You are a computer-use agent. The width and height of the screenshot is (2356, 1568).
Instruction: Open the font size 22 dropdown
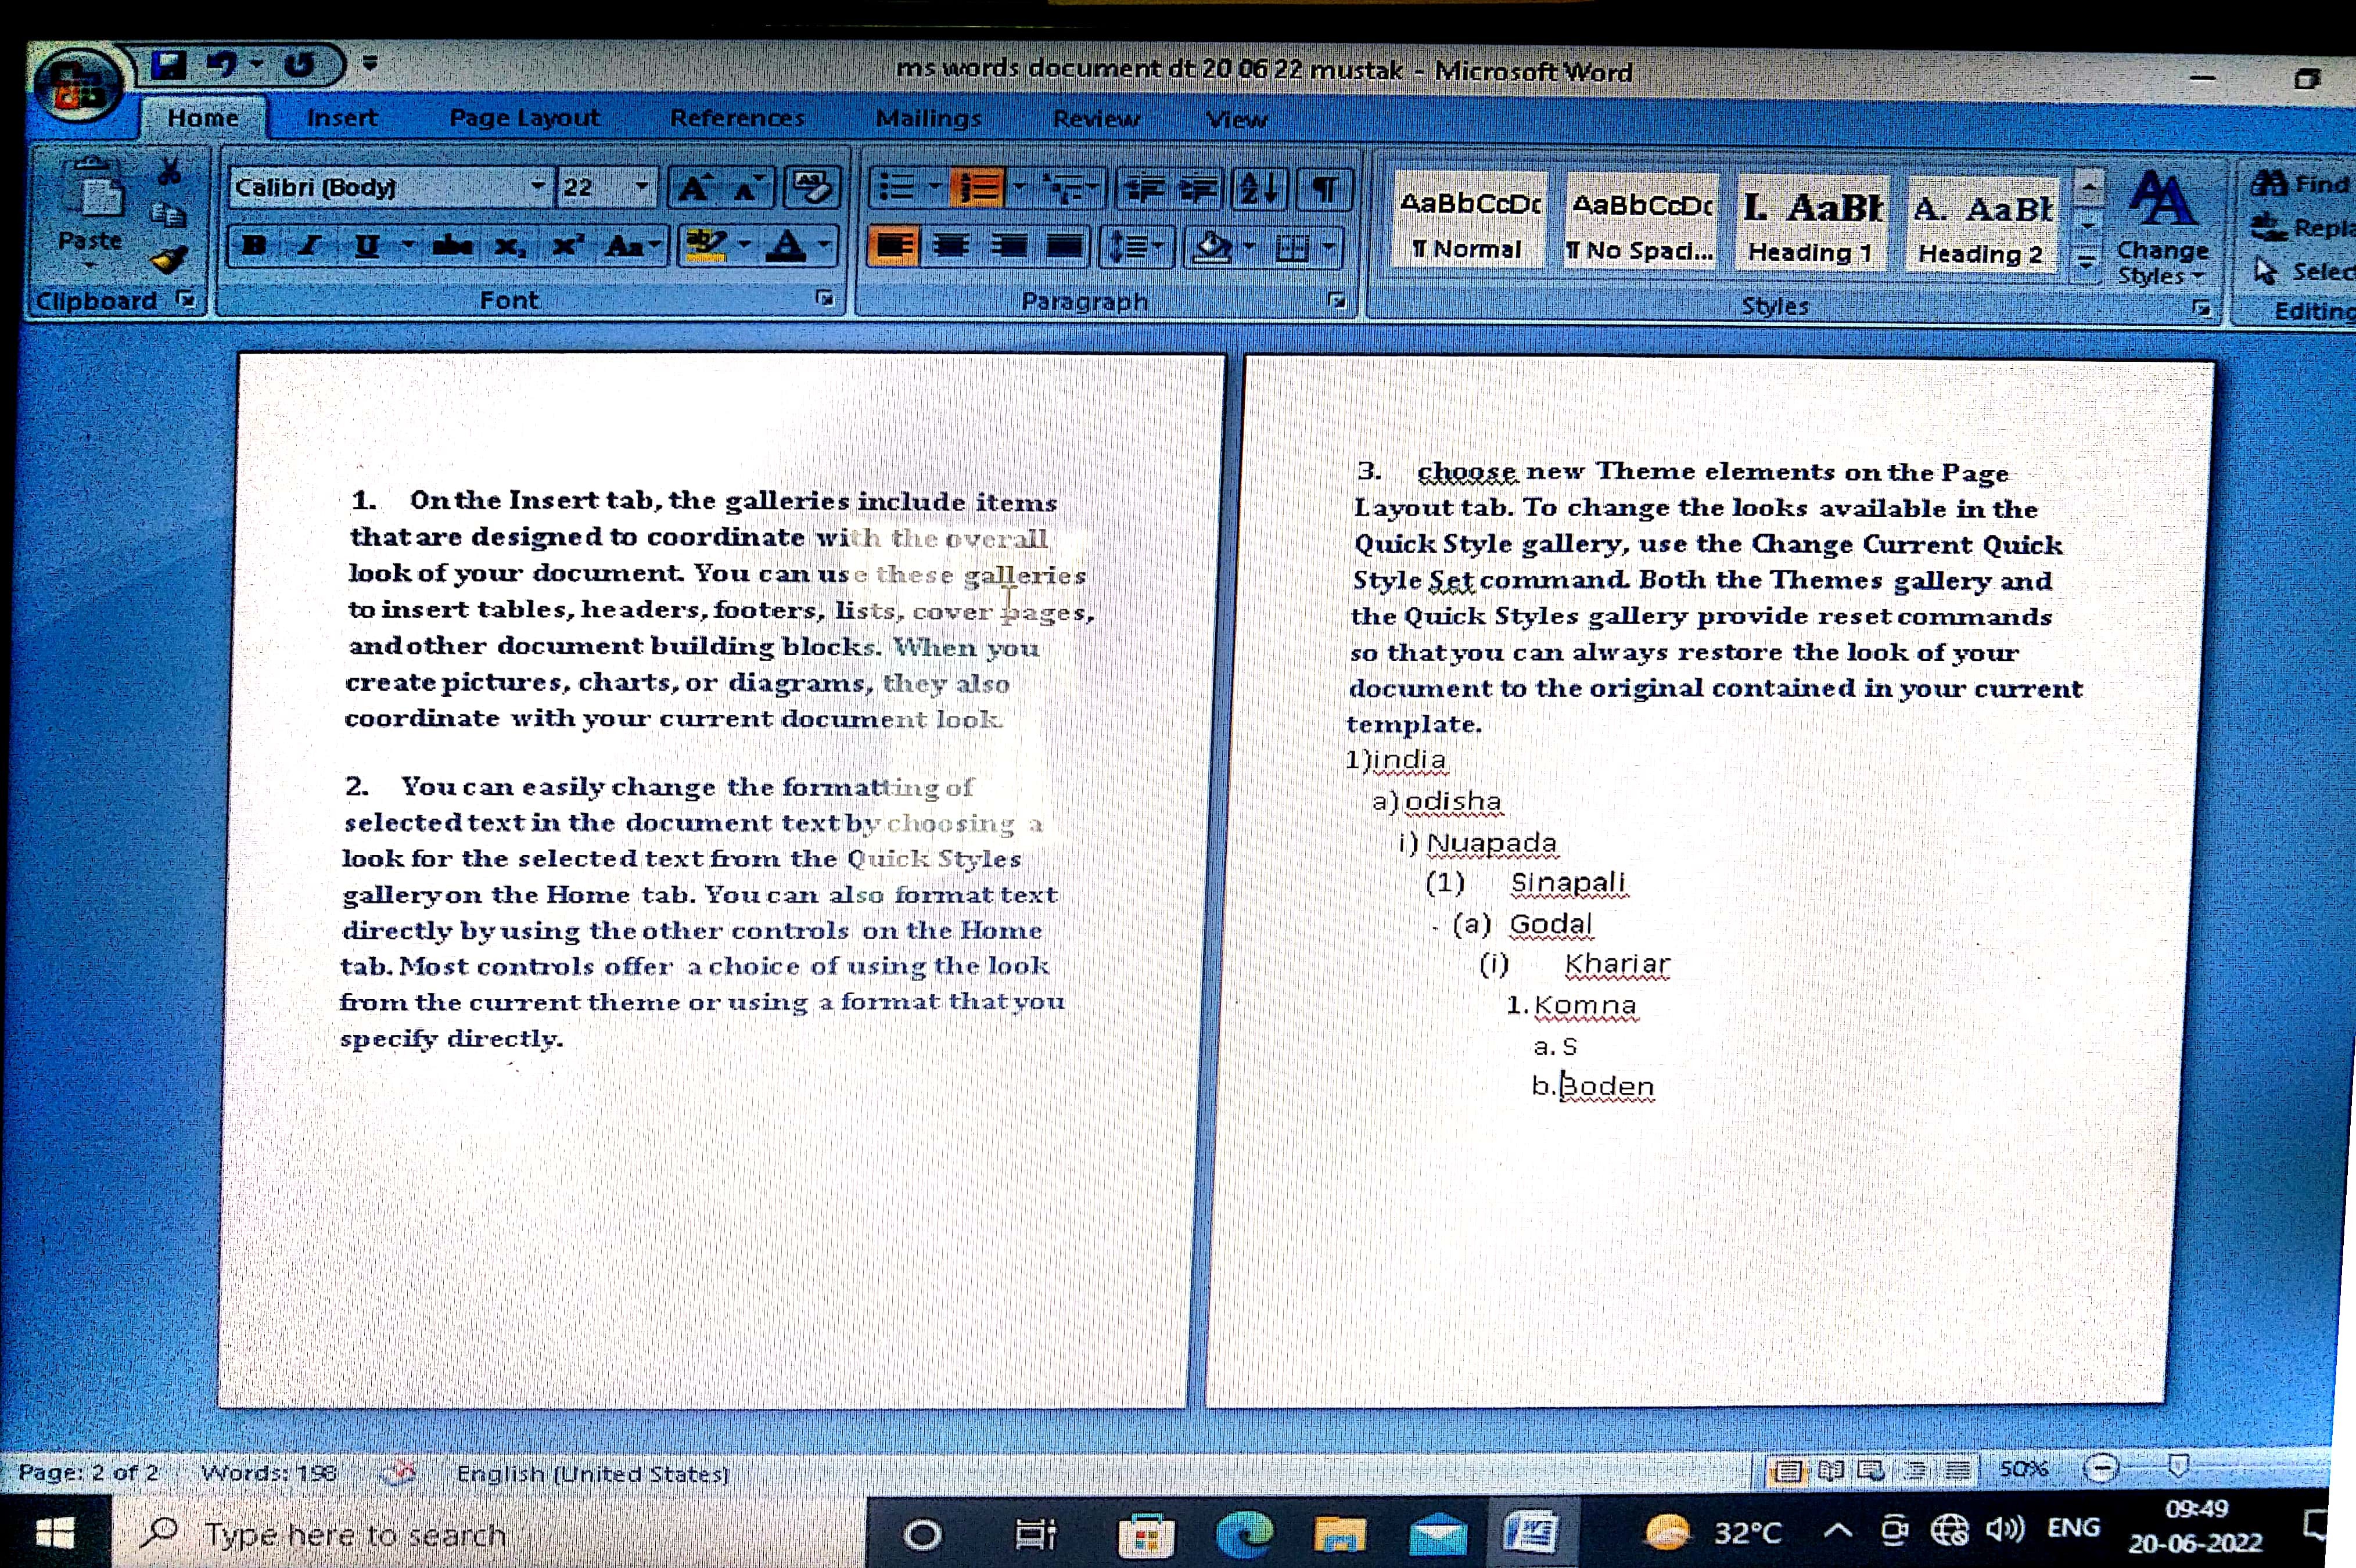(x=642, y=186)
